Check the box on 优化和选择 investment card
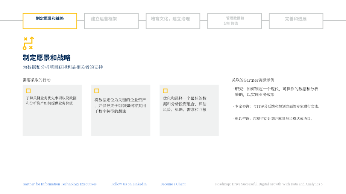The width and height of the screenshot is (346, 194). coord(165,91)
